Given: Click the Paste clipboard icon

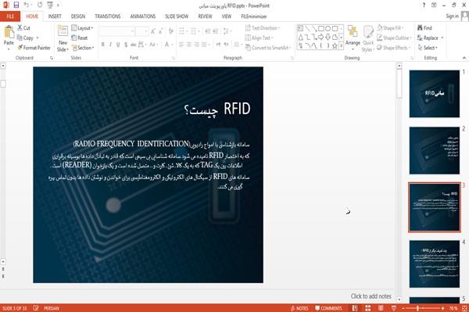Looking at the screenshot, I should click(9, 31).
